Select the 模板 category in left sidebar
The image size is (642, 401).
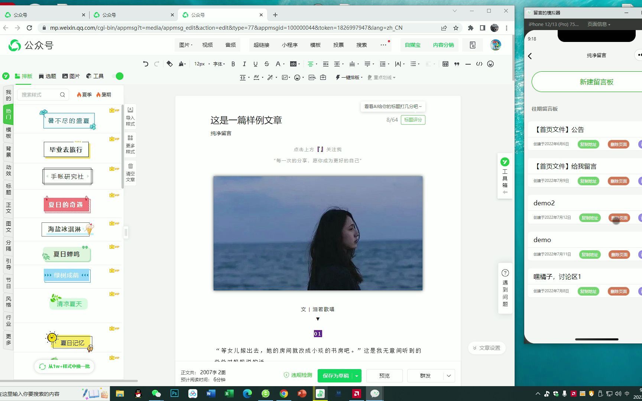[x=9, y=133]
